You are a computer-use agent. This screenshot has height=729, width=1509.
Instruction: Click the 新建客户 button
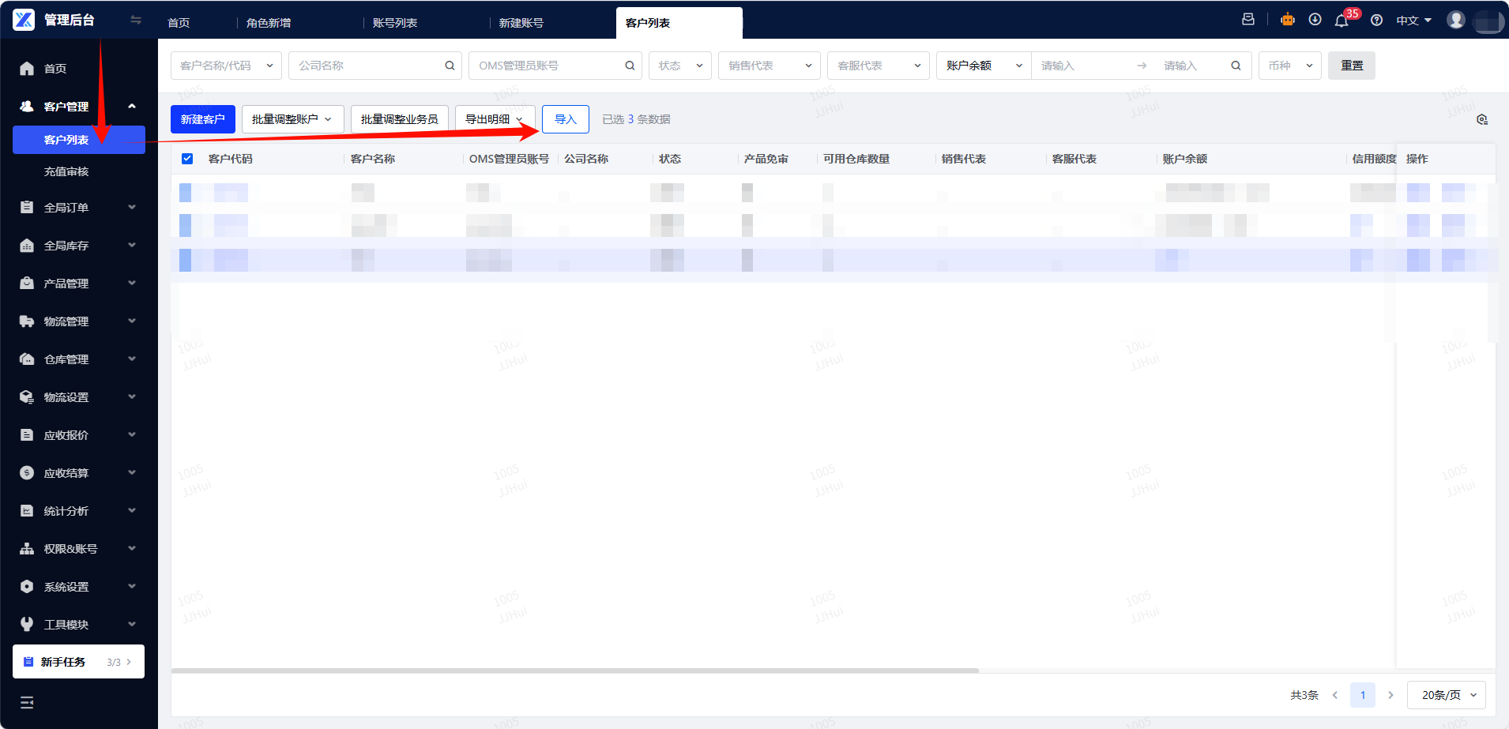click(203, 119)
